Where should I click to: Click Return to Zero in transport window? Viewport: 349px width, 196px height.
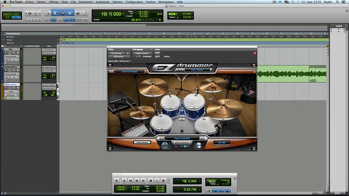(124, 181)
